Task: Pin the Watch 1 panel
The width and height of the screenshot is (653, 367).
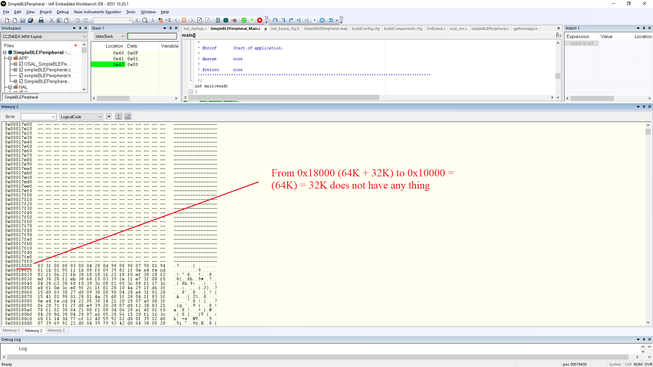Action: (x=644, y=28)
